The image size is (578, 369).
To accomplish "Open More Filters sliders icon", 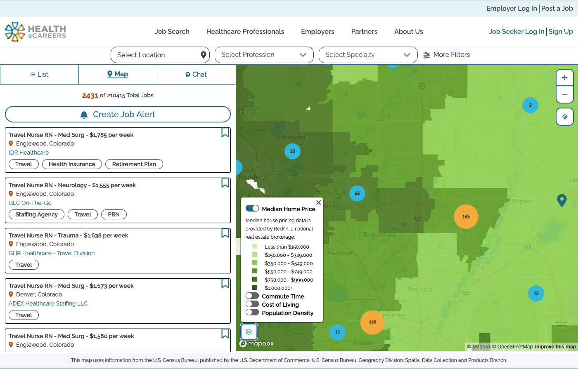I will [427, 55].
